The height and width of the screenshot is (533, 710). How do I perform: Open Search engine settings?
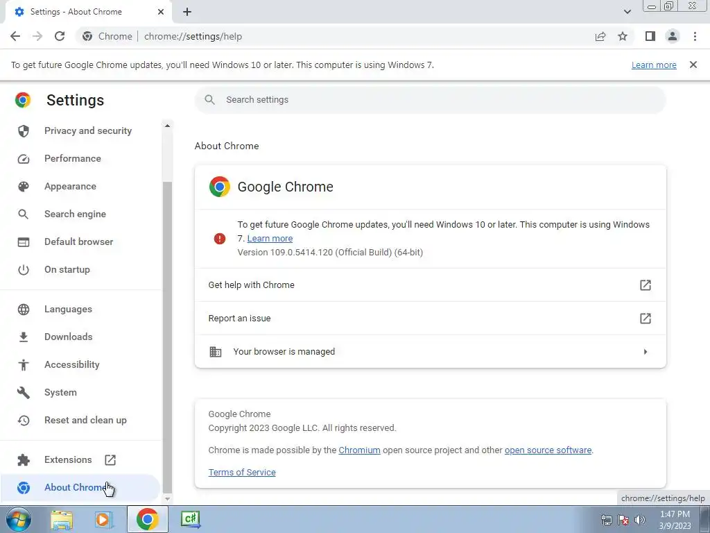point(80,214)
